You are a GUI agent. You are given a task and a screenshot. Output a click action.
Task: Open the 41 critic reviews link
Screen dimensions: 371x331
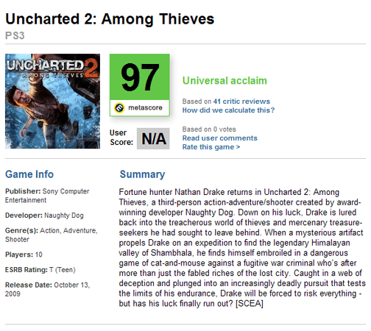[241, 102]
